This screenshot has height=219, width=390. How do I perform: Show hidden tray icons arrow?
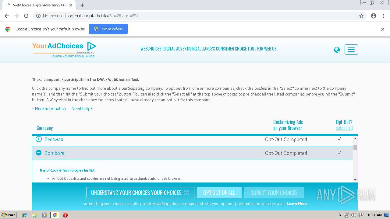(x=340, y=215)
